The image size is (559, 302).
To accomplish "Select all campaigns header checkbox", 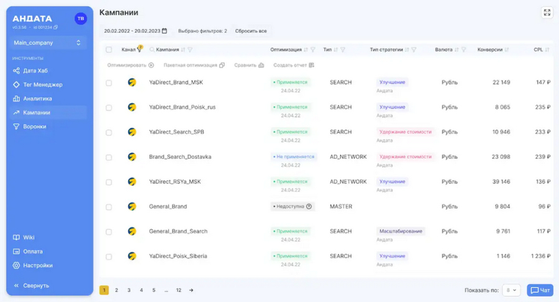I will [109, 50].
